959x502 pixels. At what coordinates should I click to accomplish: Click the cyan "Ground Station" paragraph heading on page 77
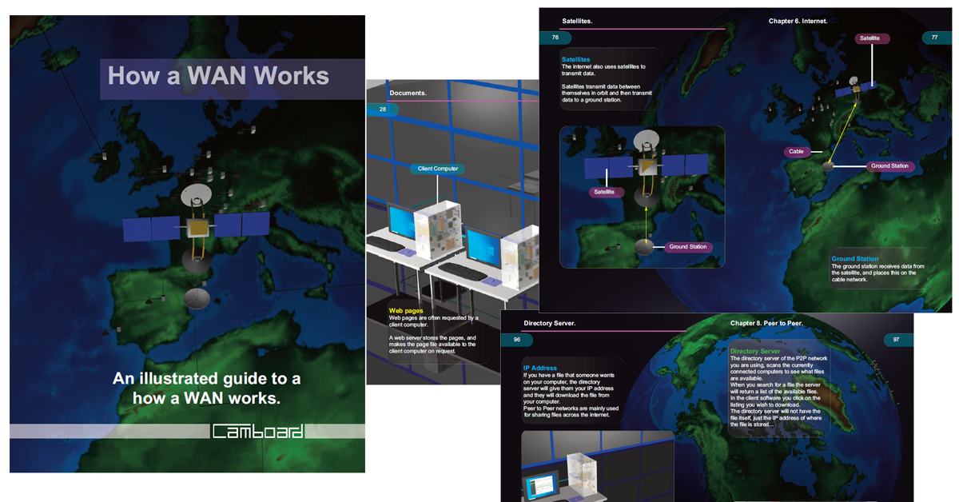coord(855,259)
